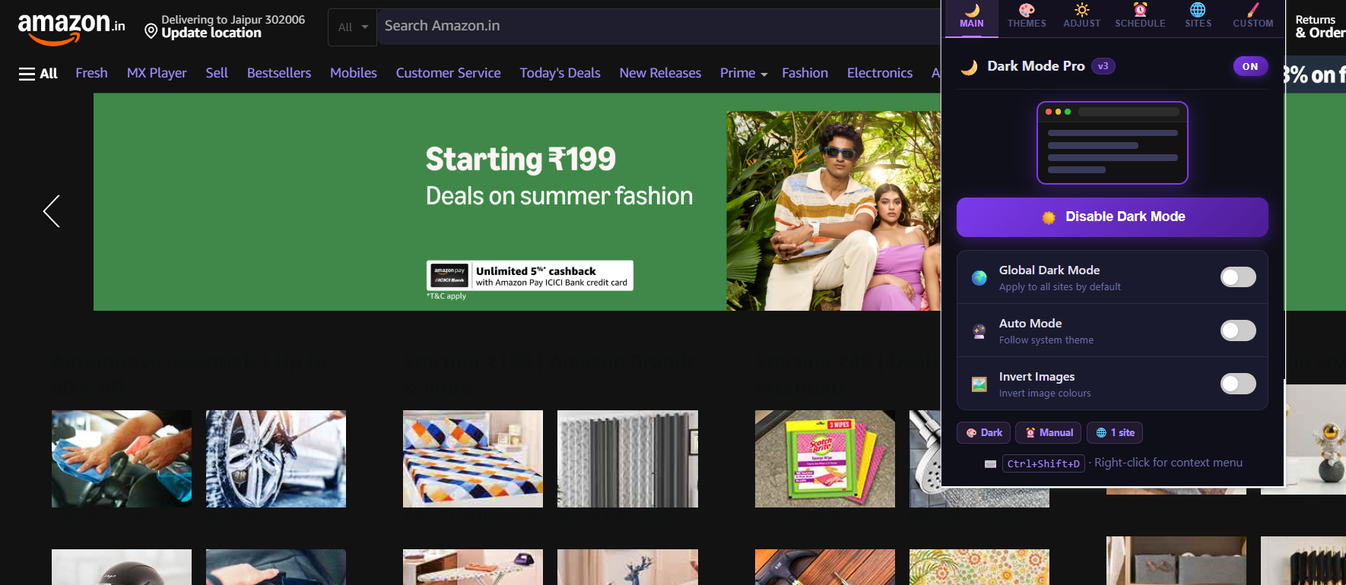This screenshot has height=585, width=1346.
Task: Open the Adjust tab
Action: tap(1081, 16)
